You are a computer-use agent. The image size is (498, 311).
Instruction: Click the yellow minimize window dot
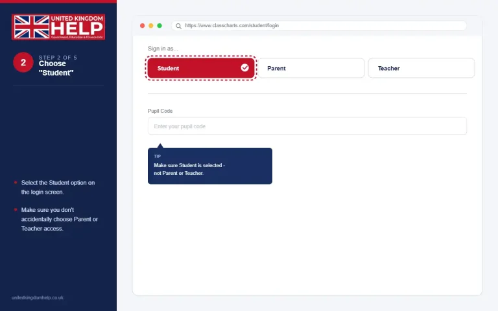(151, 26)
